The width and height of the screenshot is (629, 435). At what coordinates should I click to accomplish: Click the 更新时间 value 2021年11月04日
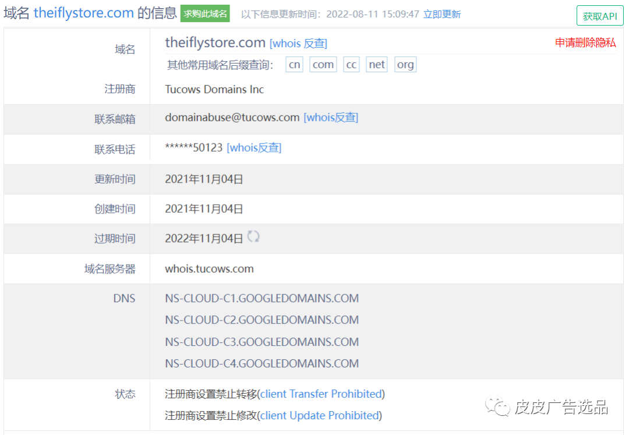[204, 179]
